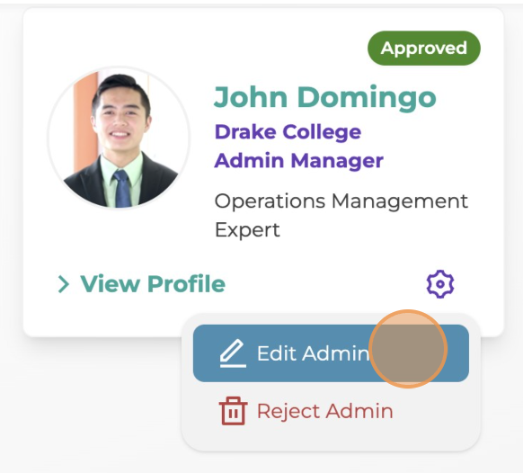Click the chevron arrow before View Profile

pyautogui.click(x=64, y=284)
